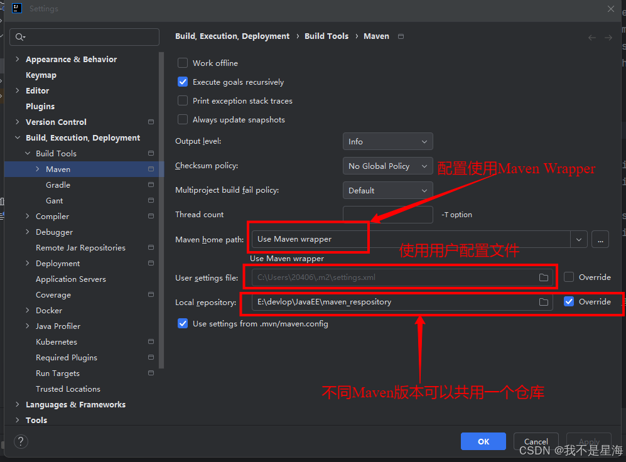The width and height of the screenshot is (626, 462).
Task: Expand Languages & Frameworks section
Action: click(x=17, y=404)
